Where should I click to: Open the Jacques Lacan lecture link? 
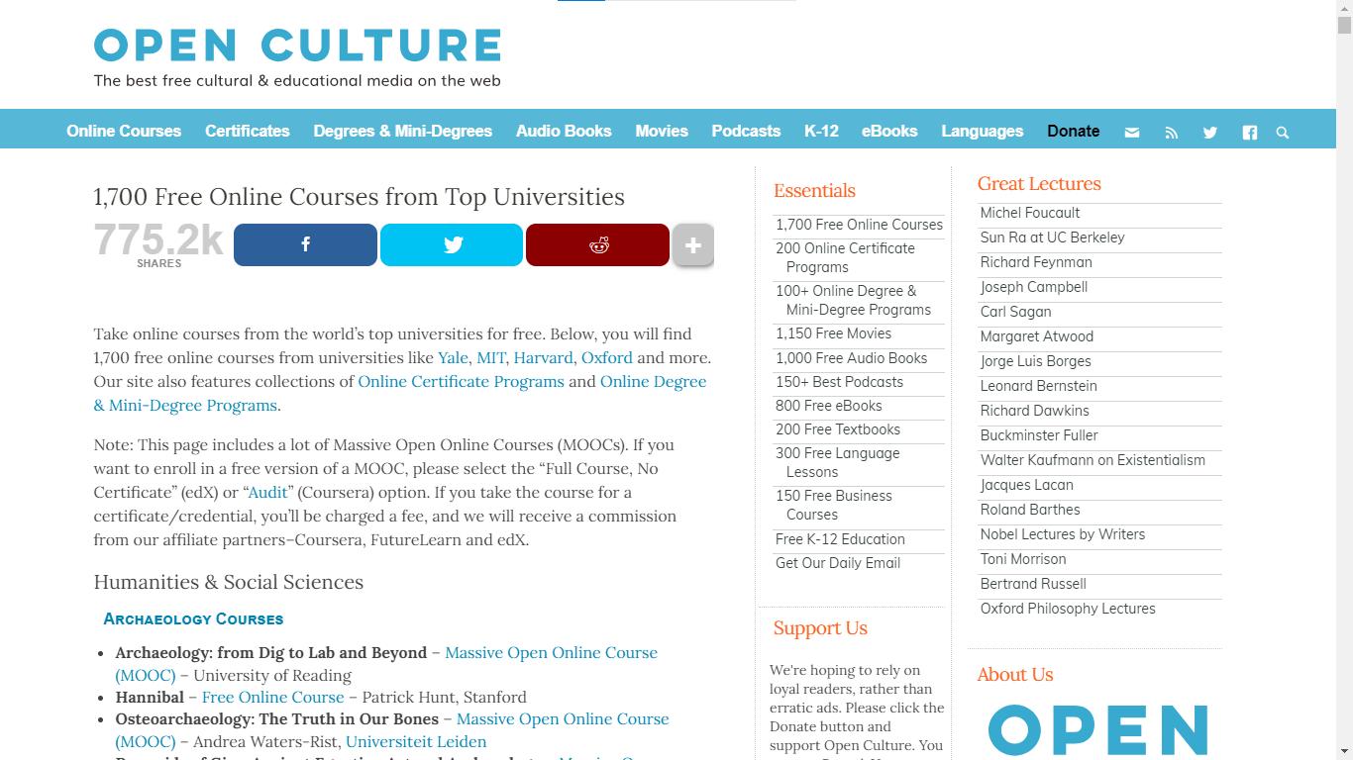pyautogui.click(x=1026, y=485)
